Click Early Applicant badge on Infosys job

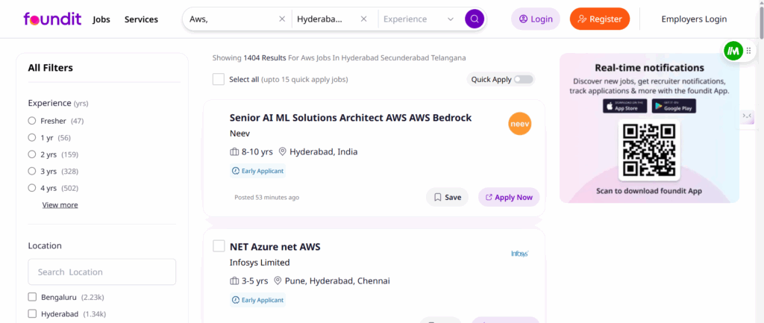[x=257, y=300]
